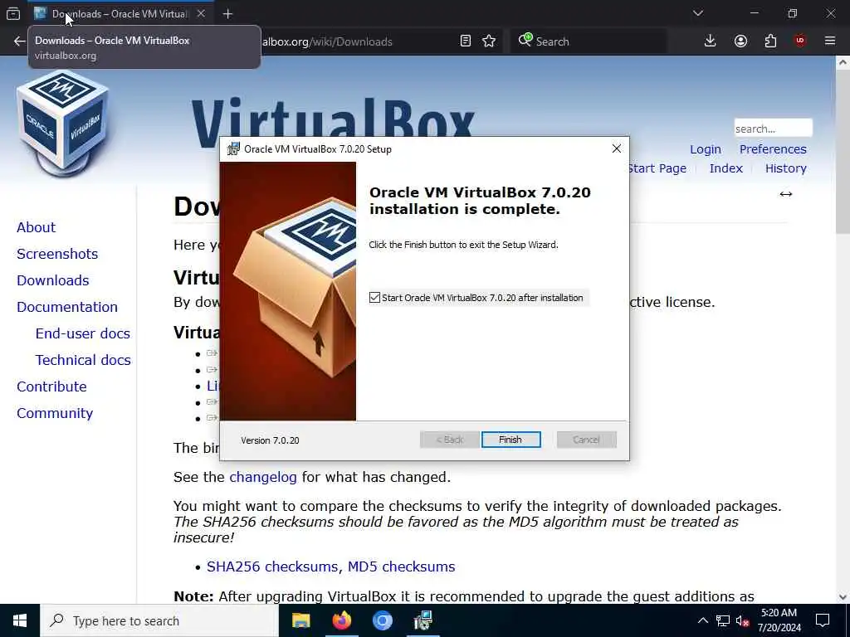Click the search glass icon in browser search box
850x637 pixels.
pyautogui.click(x=525, y=40)
